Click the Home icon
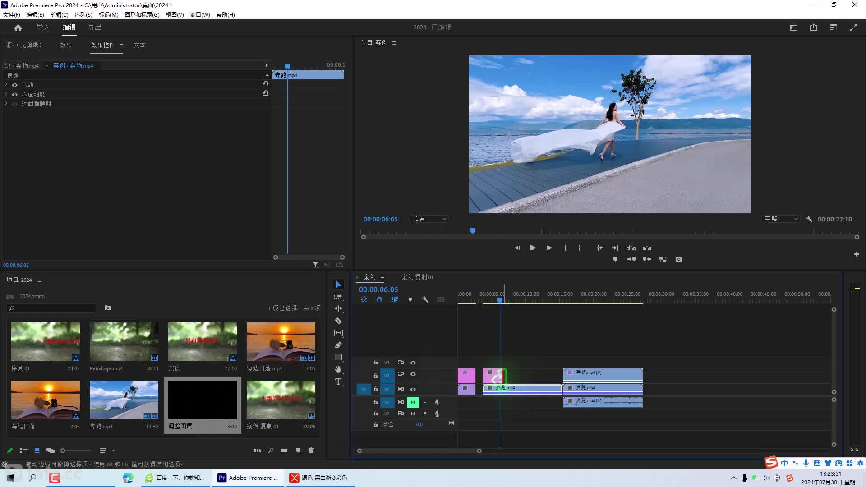 click(x=18, y=28)
